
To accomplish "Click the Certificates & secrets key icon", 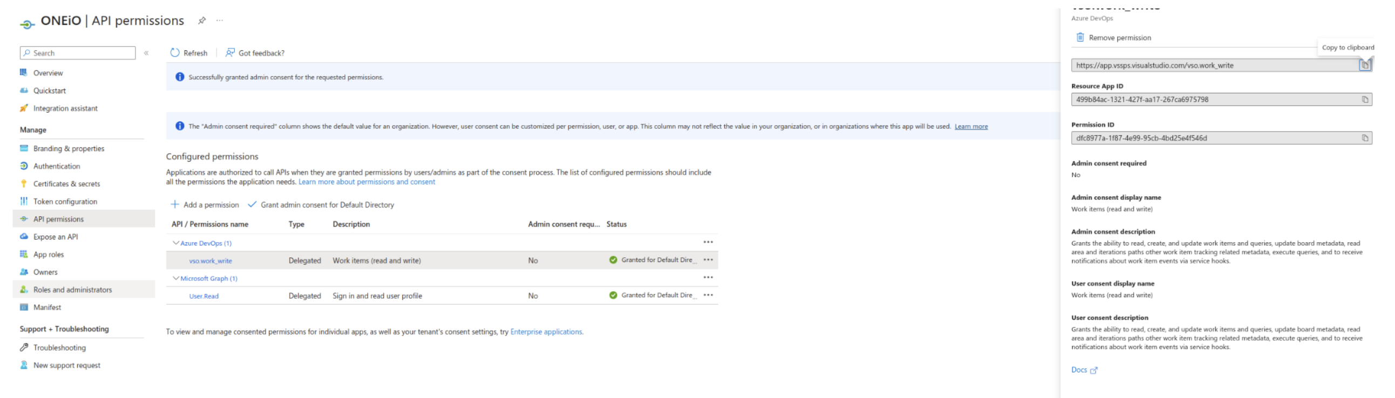I will click(24, 183).
